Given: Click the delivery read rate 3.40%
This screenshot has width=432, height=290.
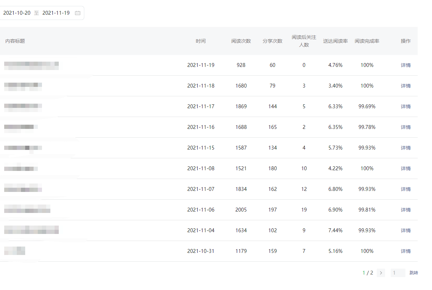Looking at the screenshot, I should 335,86.
